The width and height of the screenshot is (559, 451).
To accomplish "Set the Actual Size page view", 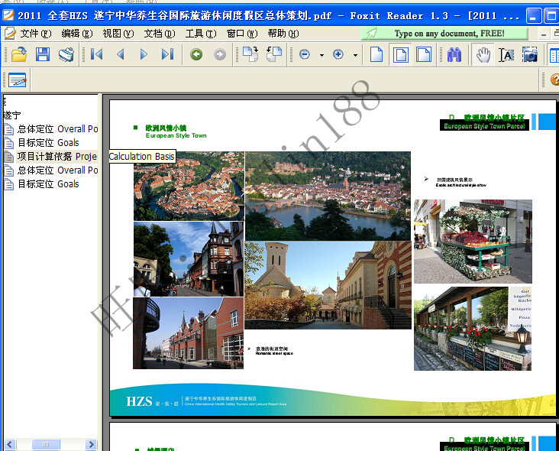I will click(376, 54).
